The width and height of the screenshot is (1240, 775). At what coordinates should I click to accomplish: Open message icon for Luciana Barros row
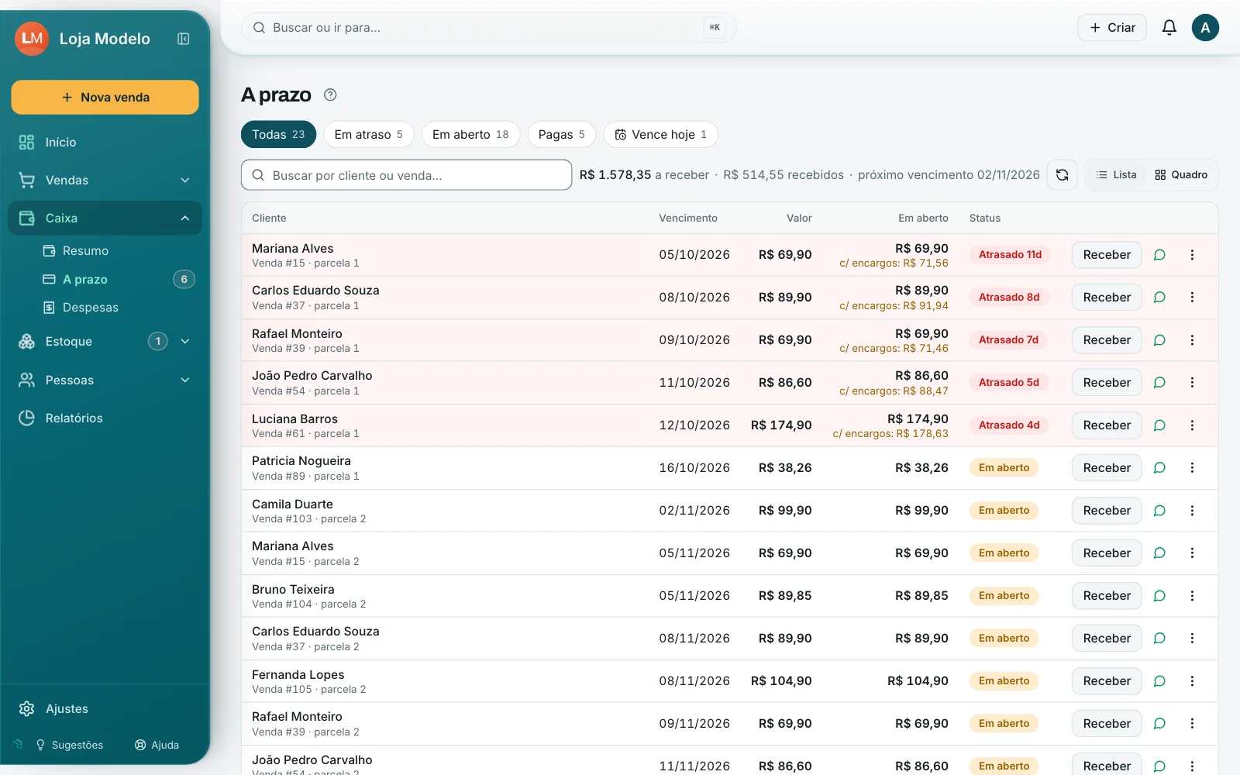click(x=1159, y=425)
